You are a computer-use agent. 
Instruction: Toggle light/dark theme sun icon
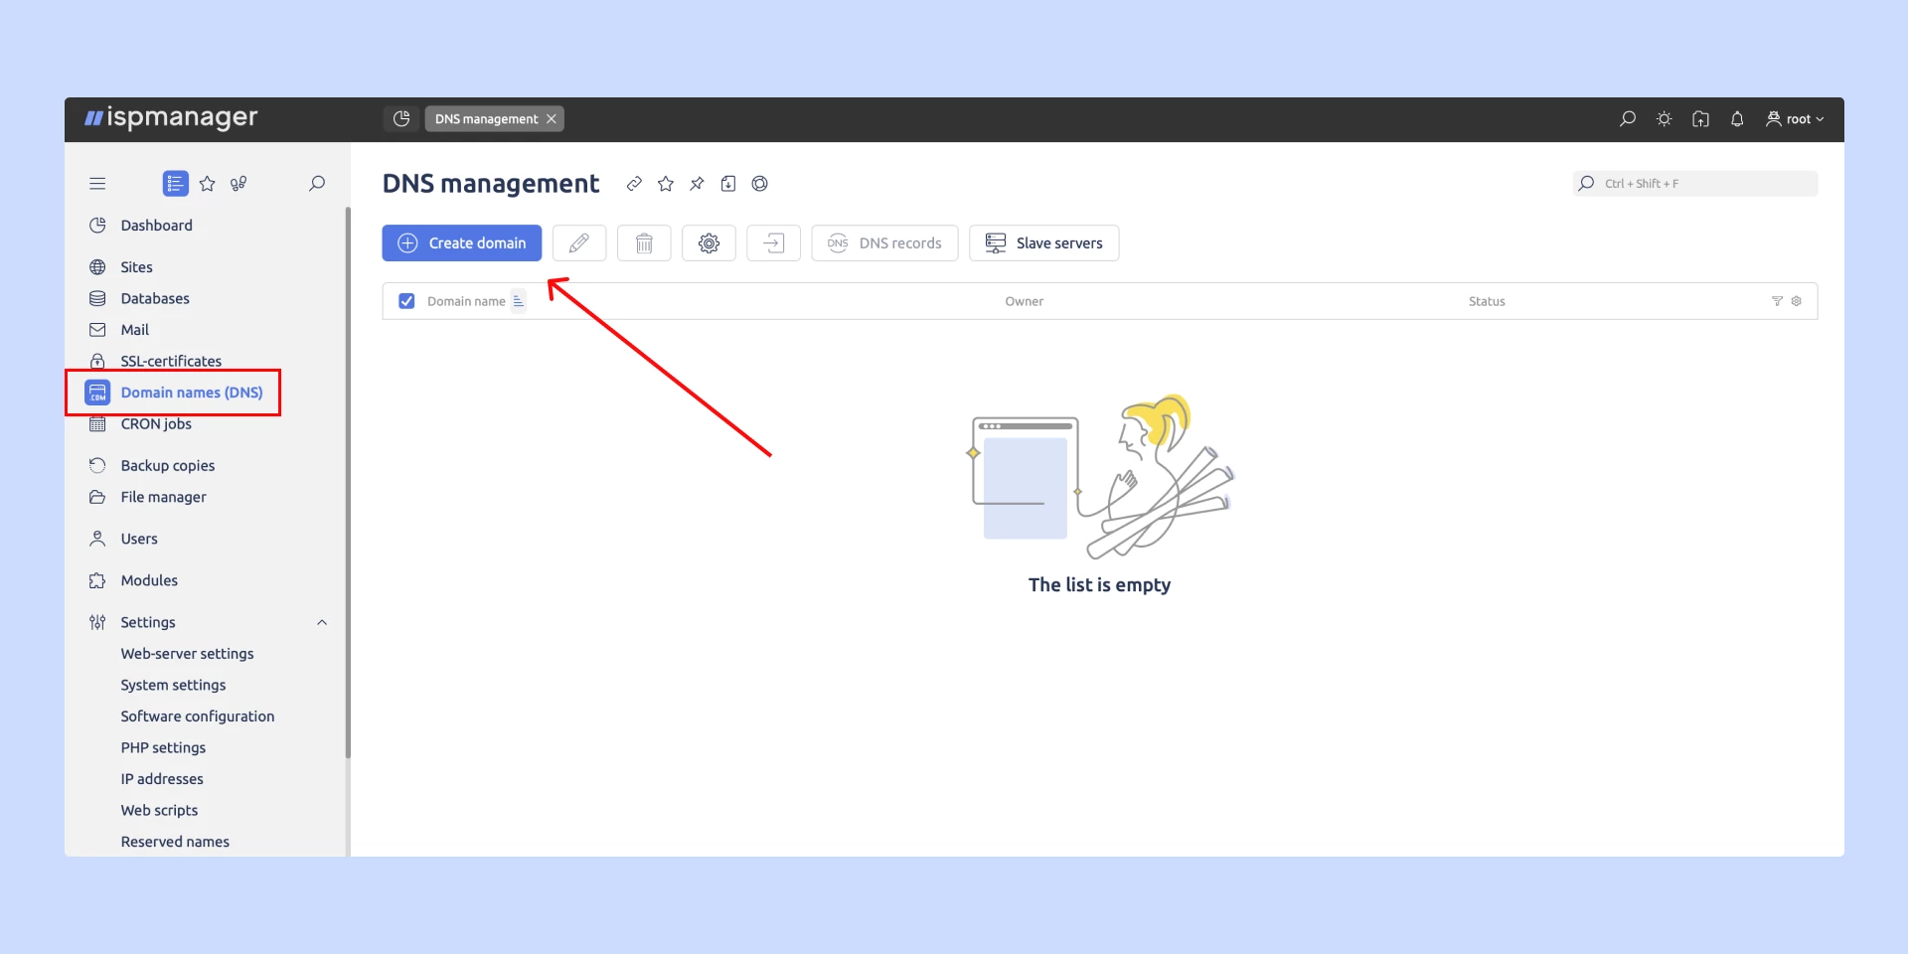(1665, 119)
